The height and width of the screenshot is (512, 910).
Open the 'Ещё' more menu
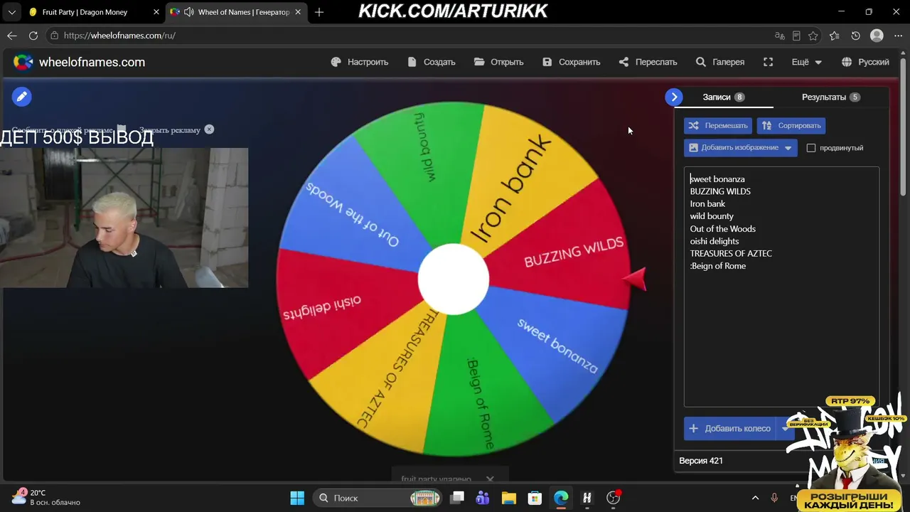(x=807, y=62)
